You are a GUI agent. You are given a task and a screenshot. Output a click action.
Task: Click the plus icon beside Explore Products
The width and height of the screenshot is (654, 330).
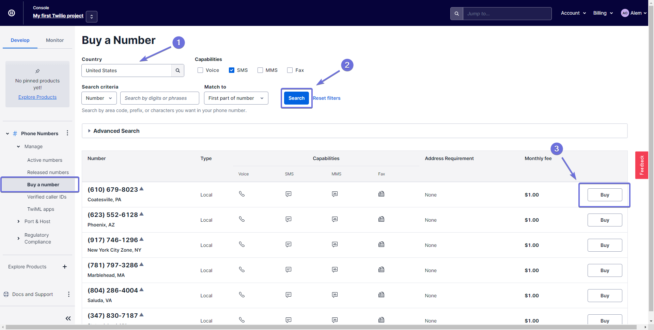click(x=65, y=267)
